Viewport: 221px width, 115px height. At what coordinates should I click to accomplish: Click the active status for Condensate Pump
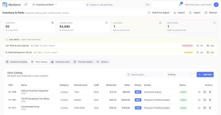pyautogui.click(x=183, y=108)
